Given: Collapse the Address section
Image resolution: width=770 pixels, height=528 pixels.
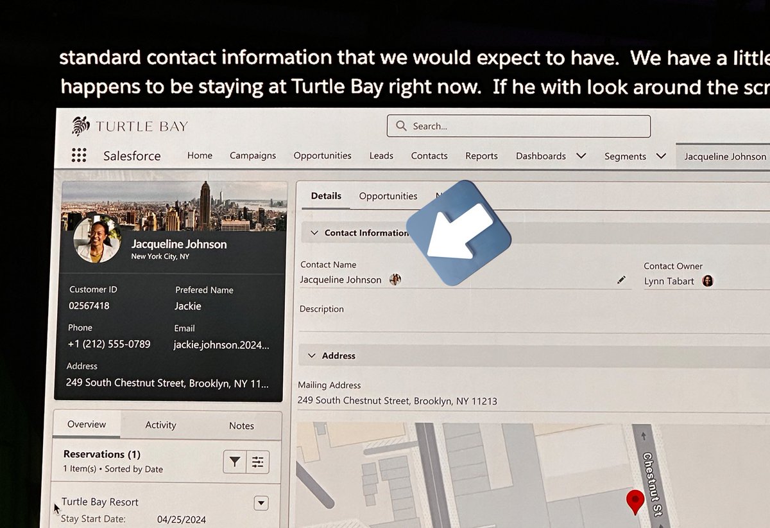Looking at the screenshot, I should pyautogui.click(x=312, y=355).
